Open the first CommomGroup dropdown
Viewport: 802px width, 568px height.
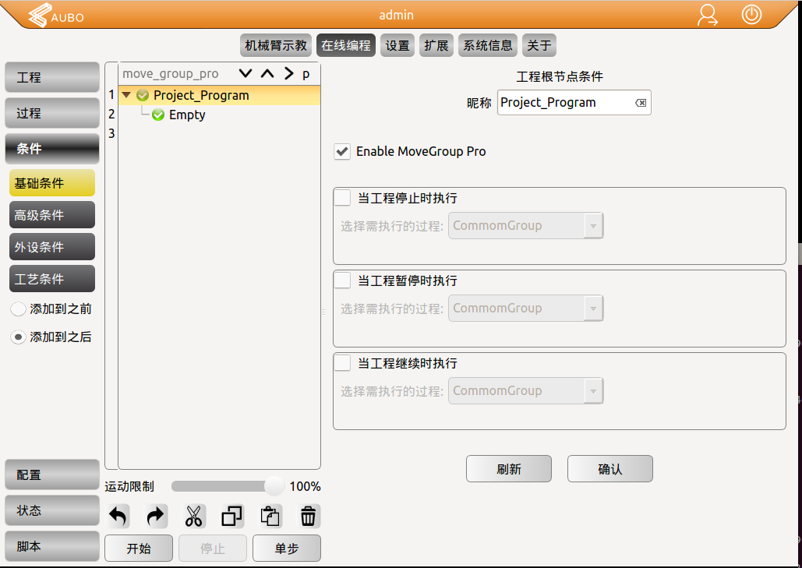(x=525, y=225)
